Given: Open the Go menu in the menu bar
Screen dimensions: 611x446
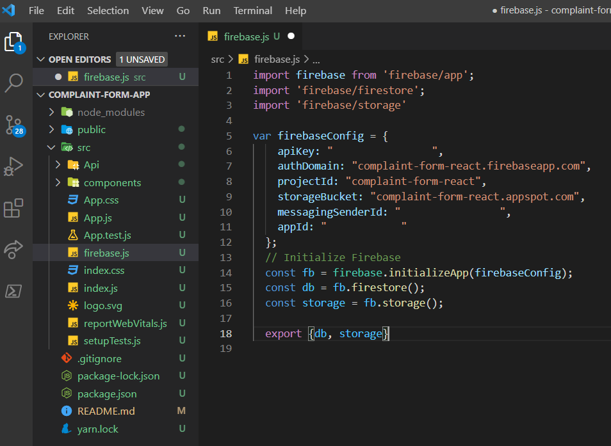Looking at the screenshot, I should (183, 10).
